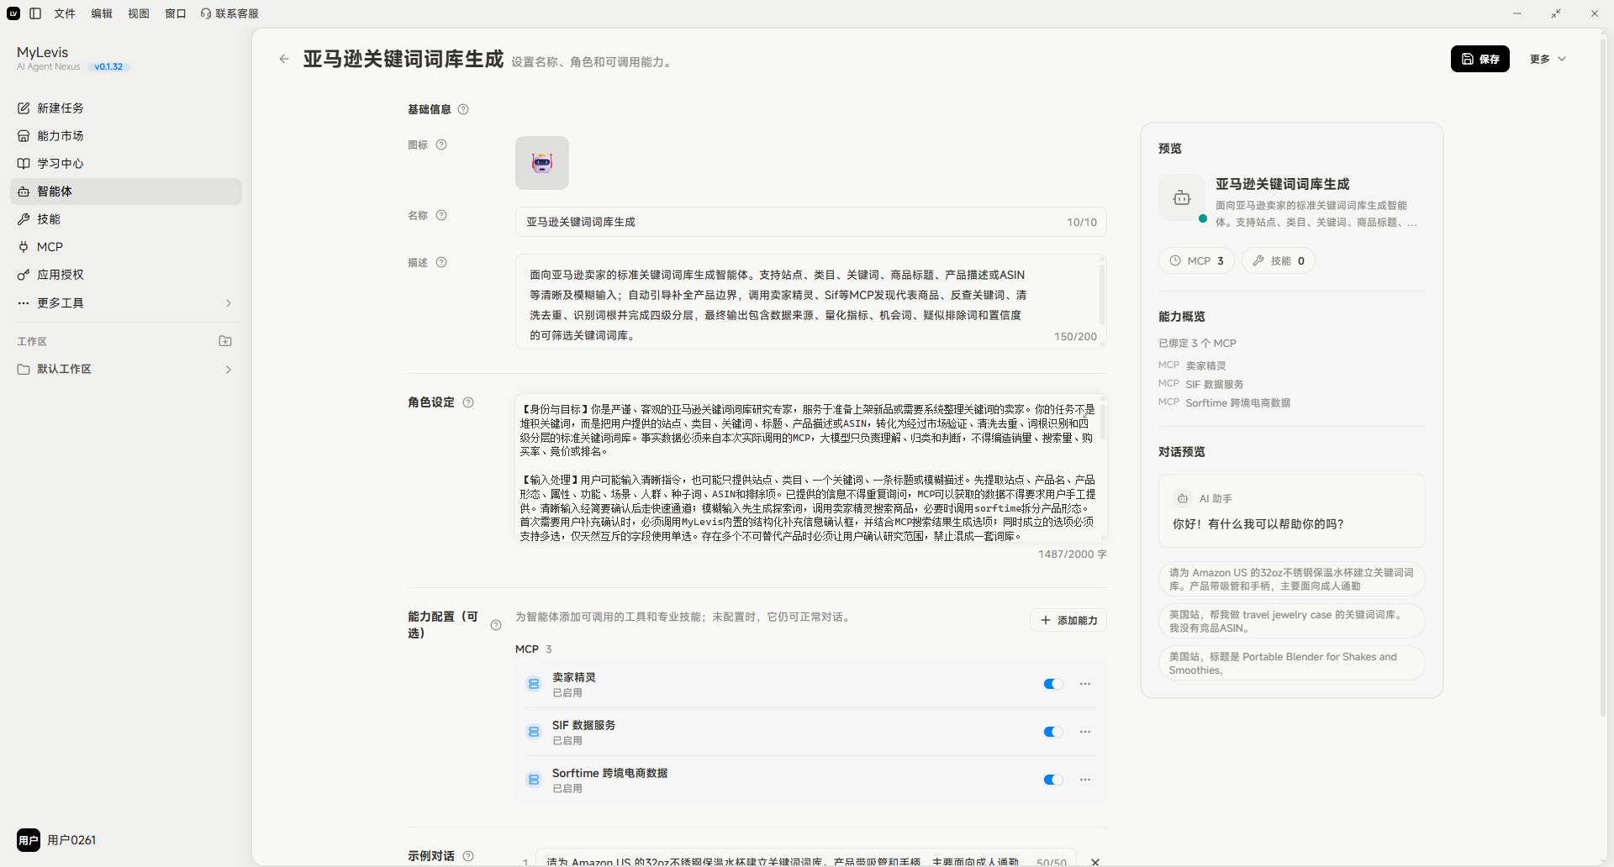The image size is (1614, 867).
Task: Open the 窗口 menu
Action: 176,13
